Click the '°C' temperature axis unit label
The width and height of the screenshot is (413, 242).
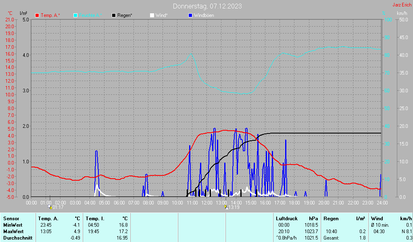tap(10, 13)
